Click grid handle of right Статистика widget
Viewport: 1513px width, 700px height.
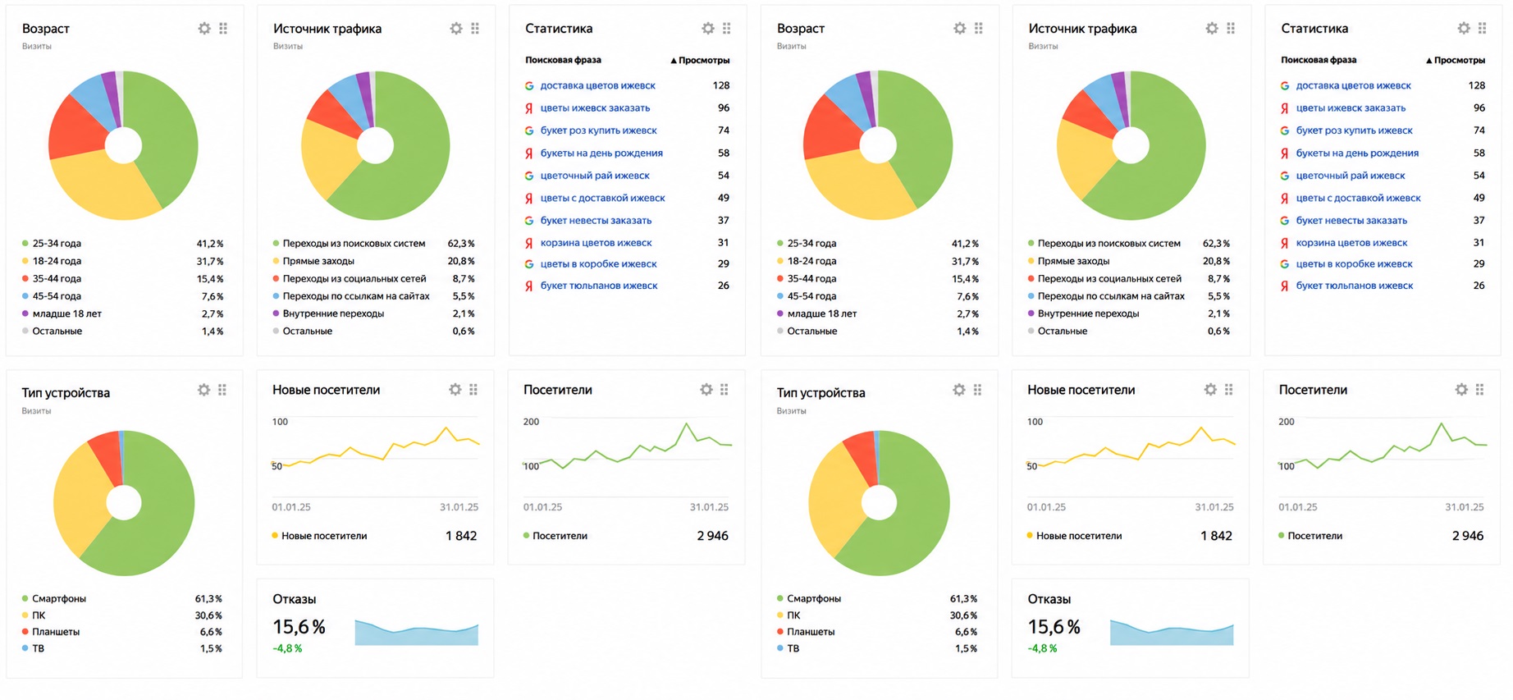click(x=1483, y=29)
